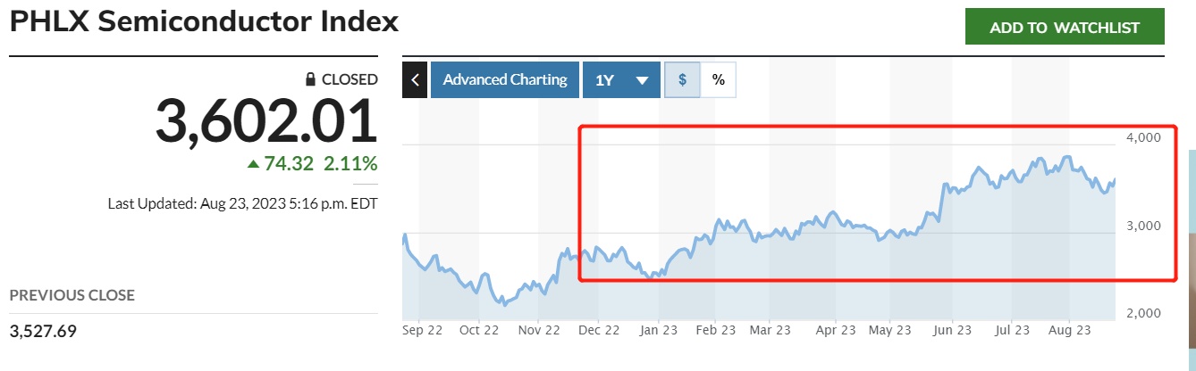Switch chart to percent view
The width and height of the screenshot is (1196, 371).
click(718, 79)
